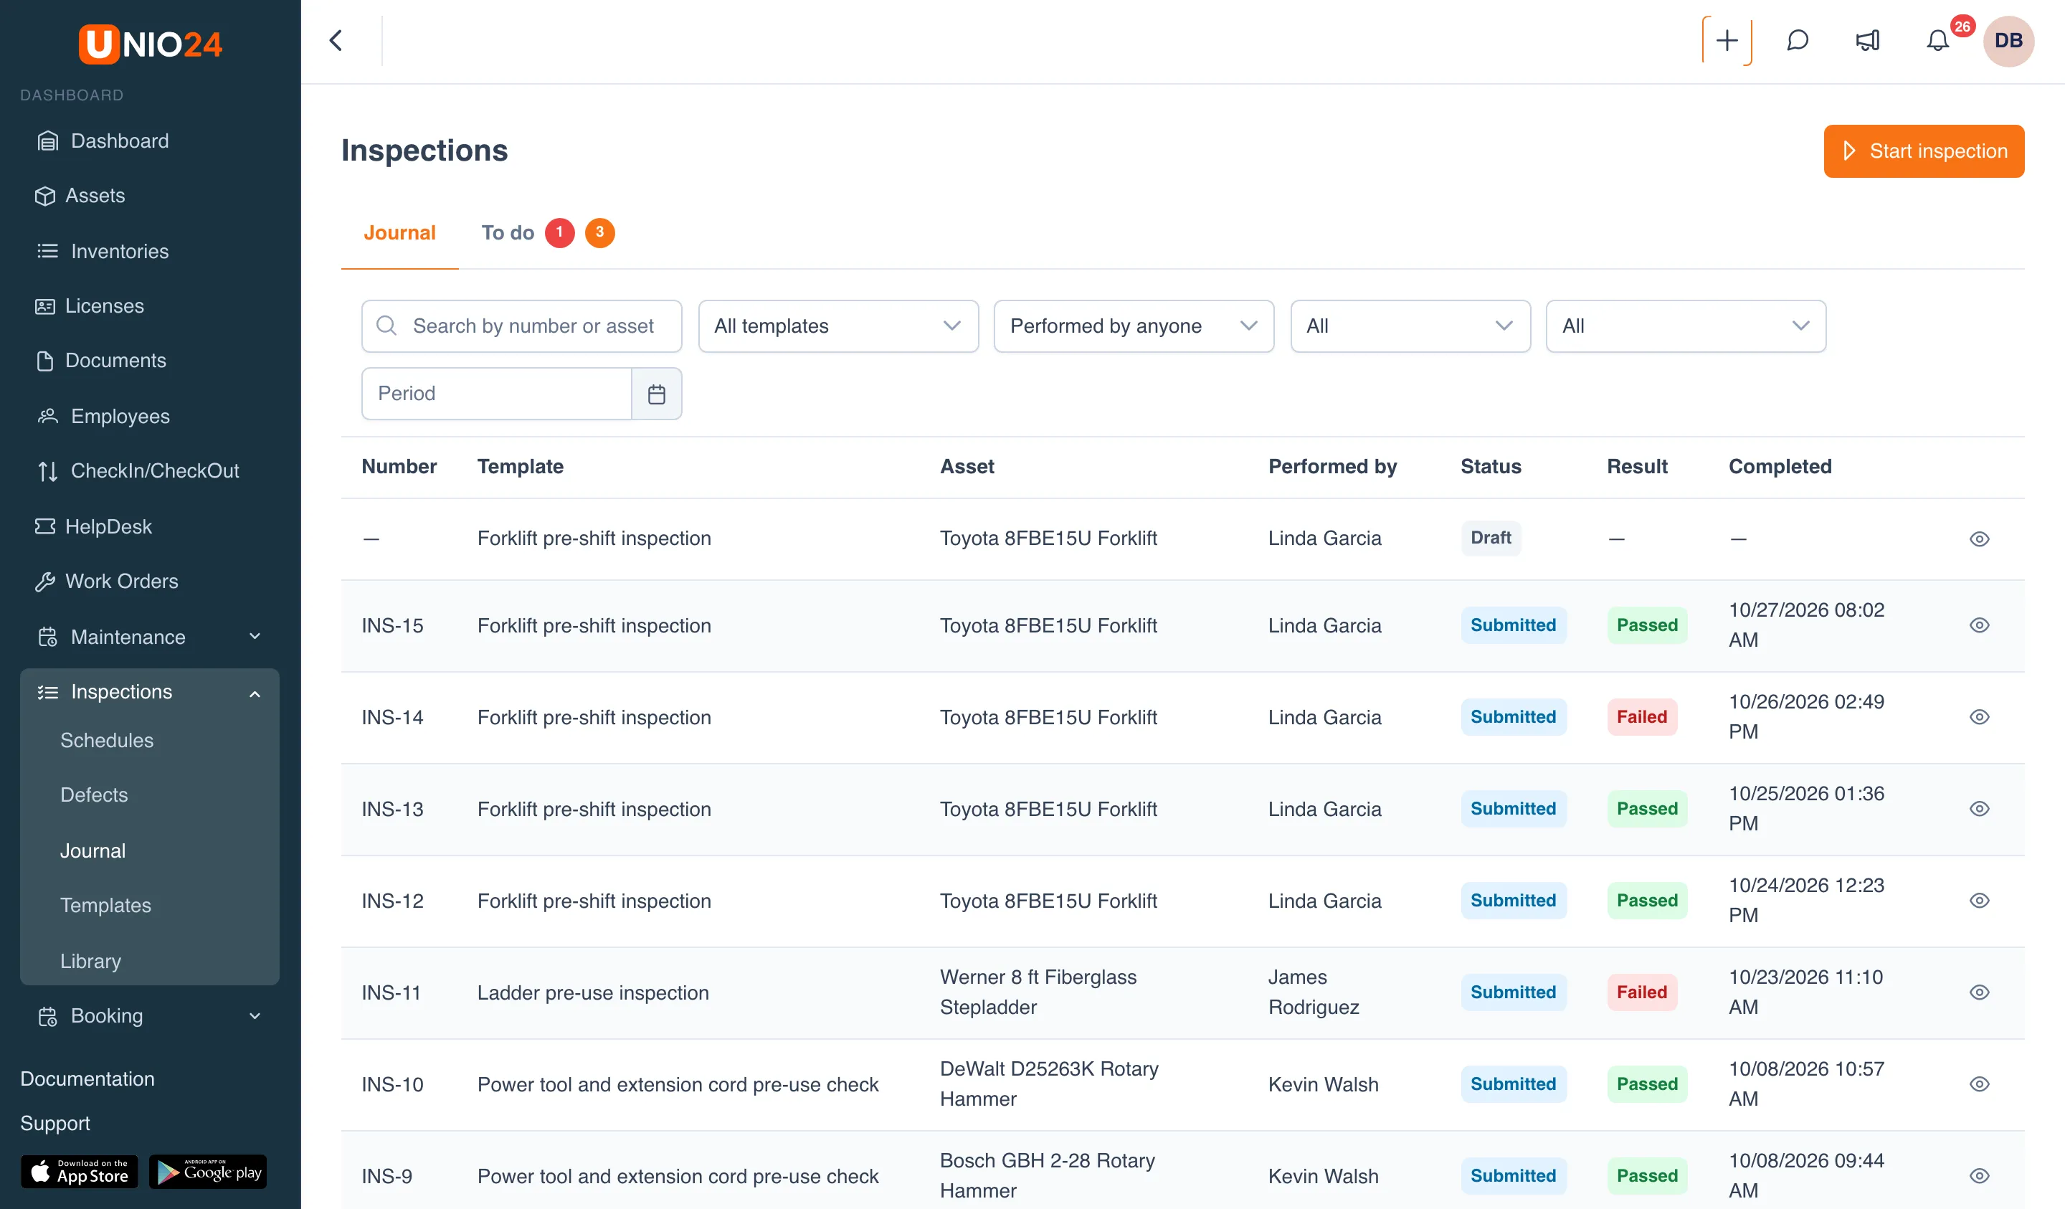Open Defects under Inspections
This screenshot has width=2065, height=1209.
93,795
